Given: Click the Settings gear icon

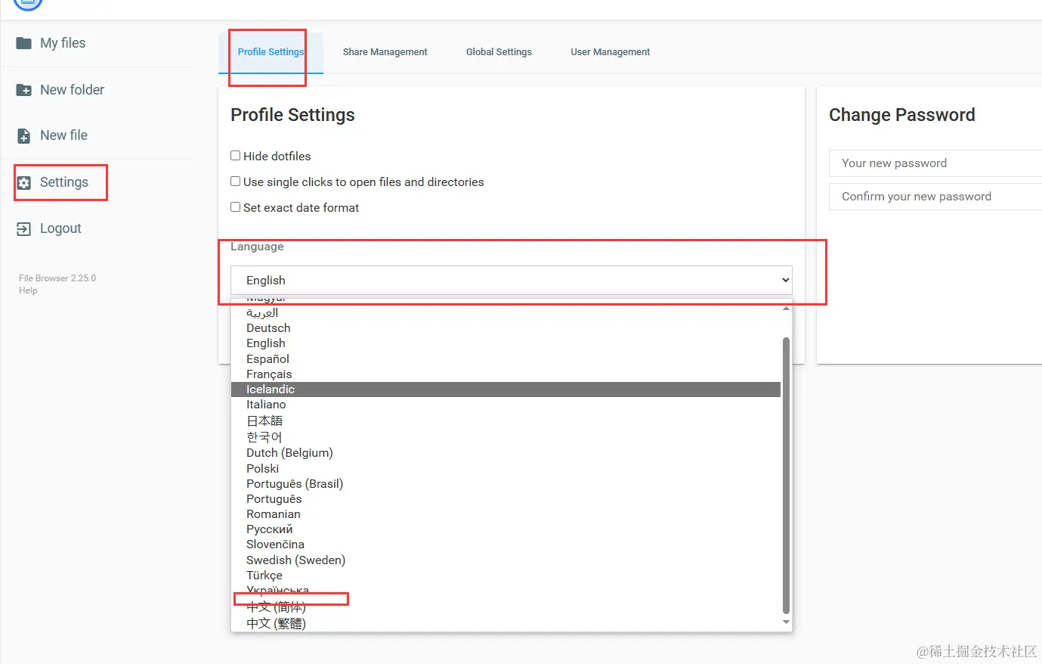Looking at the screenshot, I should [x=24, y=183].
